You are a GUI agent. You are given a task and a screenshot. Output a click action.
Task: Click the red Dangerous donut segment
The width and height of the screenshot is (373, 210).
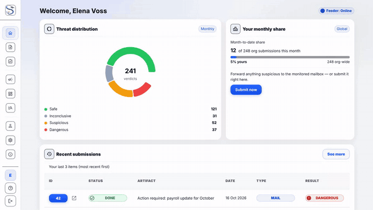pyautogui.click(x=142, y=90)
